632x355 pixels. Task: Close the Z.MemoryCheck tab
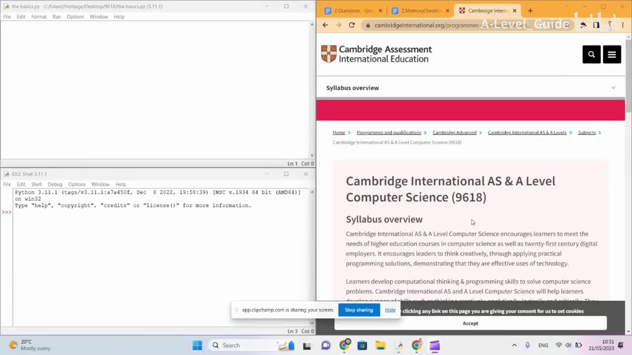[448, 10]
